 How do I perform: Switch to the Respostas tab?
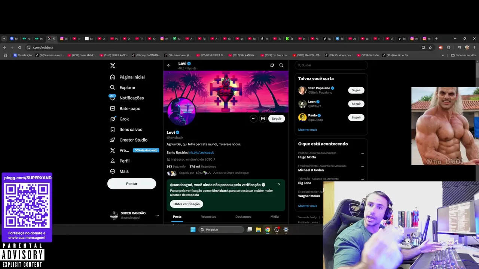tap(208, 217)
